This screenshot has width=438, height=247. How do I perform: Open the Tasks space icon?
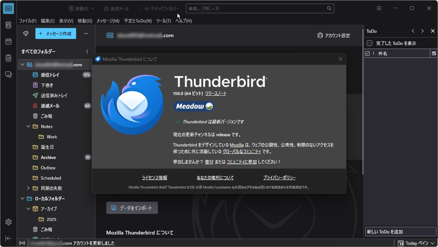pos(8,58)
